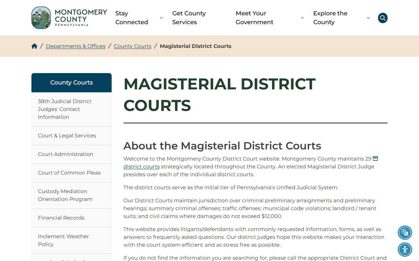This screenshot has width=419, height=261.
Task: Open Custody Mediation Orientation Program
Action: pos(71,195)
